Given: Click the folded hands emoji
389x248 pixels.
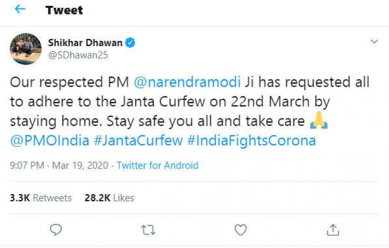Looking at the screenshot, I should tap(318, 121).
